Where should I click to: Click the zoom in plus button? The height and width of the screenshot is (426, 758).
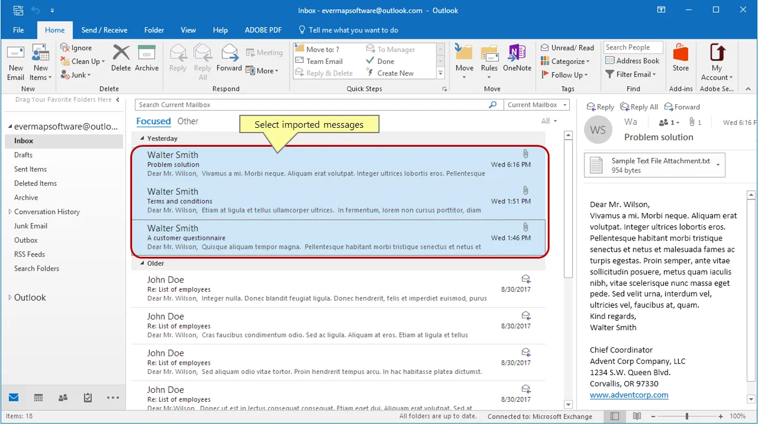(x=722, y=417)
